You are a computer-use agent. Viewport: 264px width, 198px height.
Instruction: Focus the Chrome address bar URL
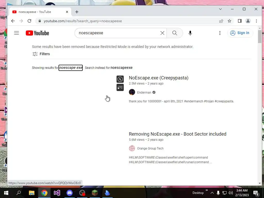click(x=83, y=21)
